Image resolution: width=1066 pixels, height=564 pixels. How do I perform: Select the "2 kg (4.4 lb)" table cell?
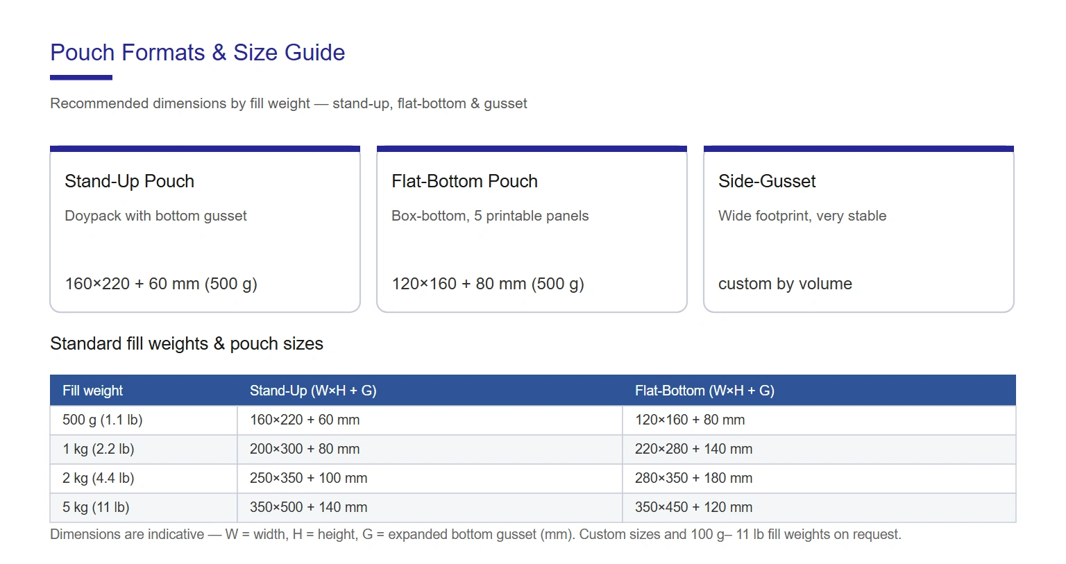144,478
